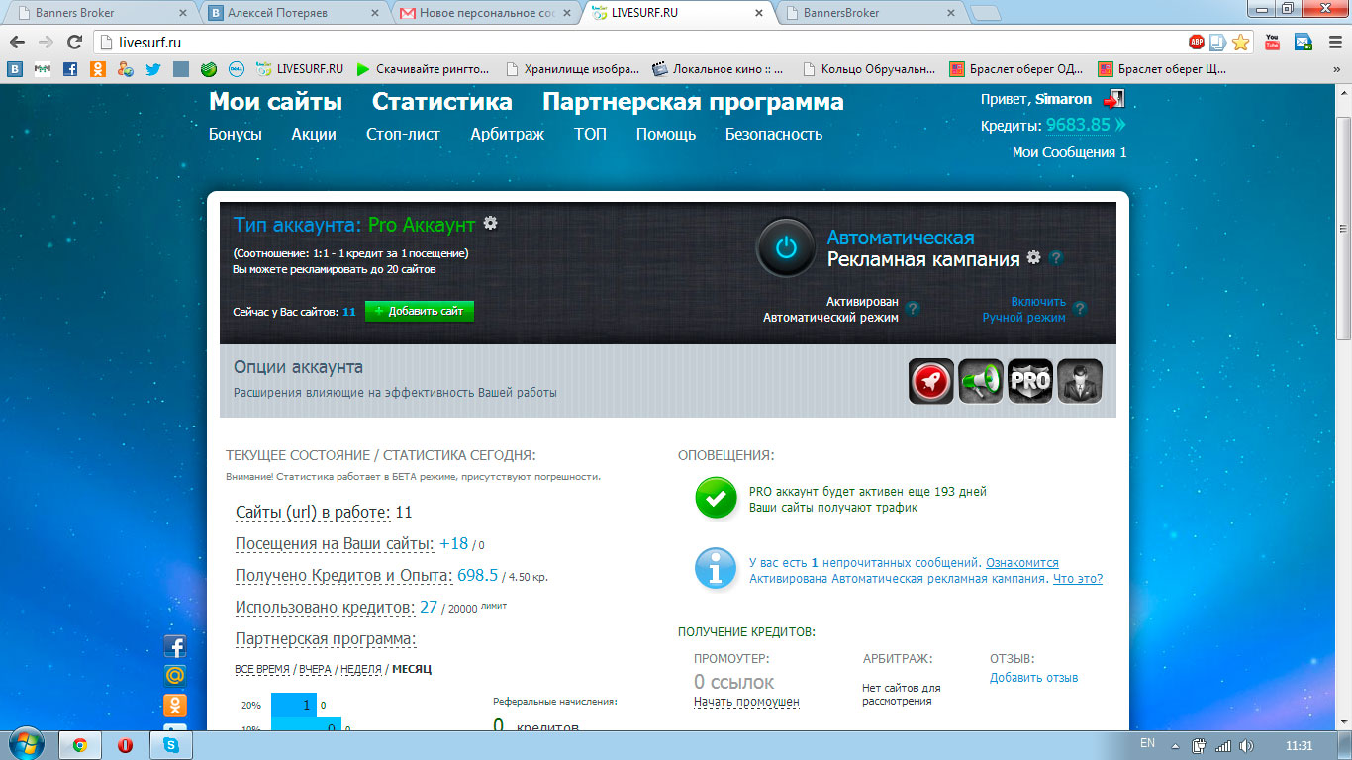Viewport: 1352px width, 760px height.
Task: Open the ТОП page
Action: tap(590, 135)
